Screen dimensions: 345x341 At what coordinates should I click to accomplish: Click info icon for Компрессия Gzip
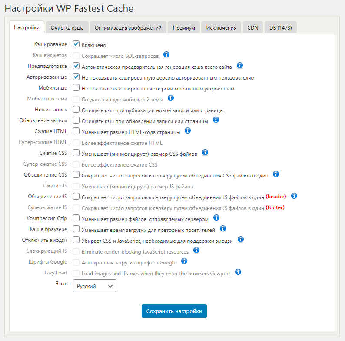216,217
